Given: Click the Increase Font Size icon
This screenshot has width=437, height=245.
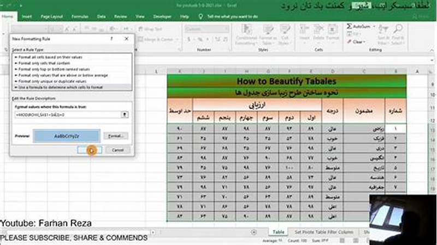Looking at the screenshot, I should pos(67,29).
